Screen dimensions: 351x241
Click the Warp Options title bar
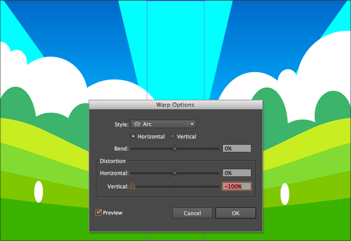(x=175, y=104)
